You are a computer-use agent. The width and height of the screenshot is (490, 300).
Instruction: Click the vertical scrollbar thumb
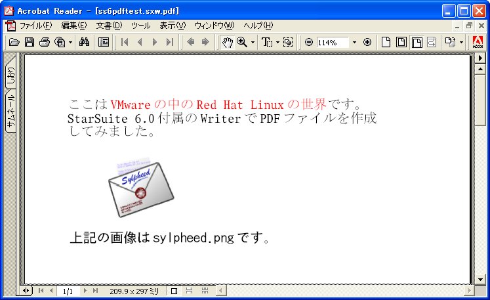click(480, 100)
